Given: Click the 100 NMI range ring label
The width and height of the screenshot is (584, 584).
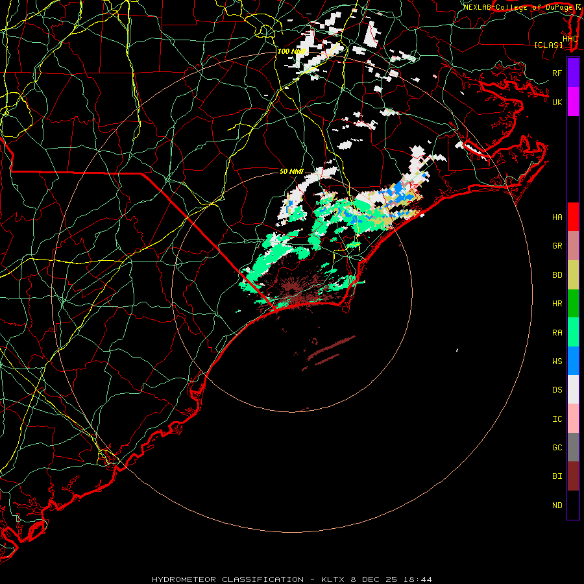Looking at the screenshot, I should point(291,51).
